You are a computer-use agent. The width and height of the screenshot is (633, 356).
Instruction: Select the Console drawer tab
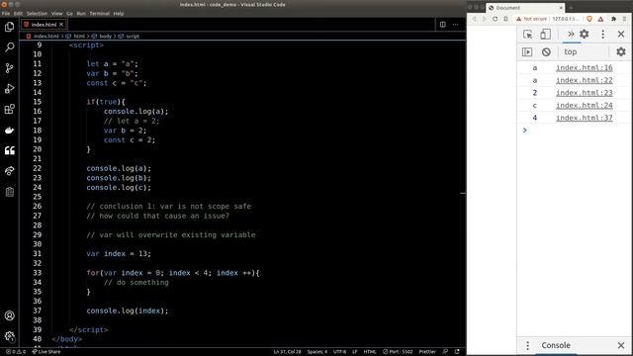coord(556,345)
